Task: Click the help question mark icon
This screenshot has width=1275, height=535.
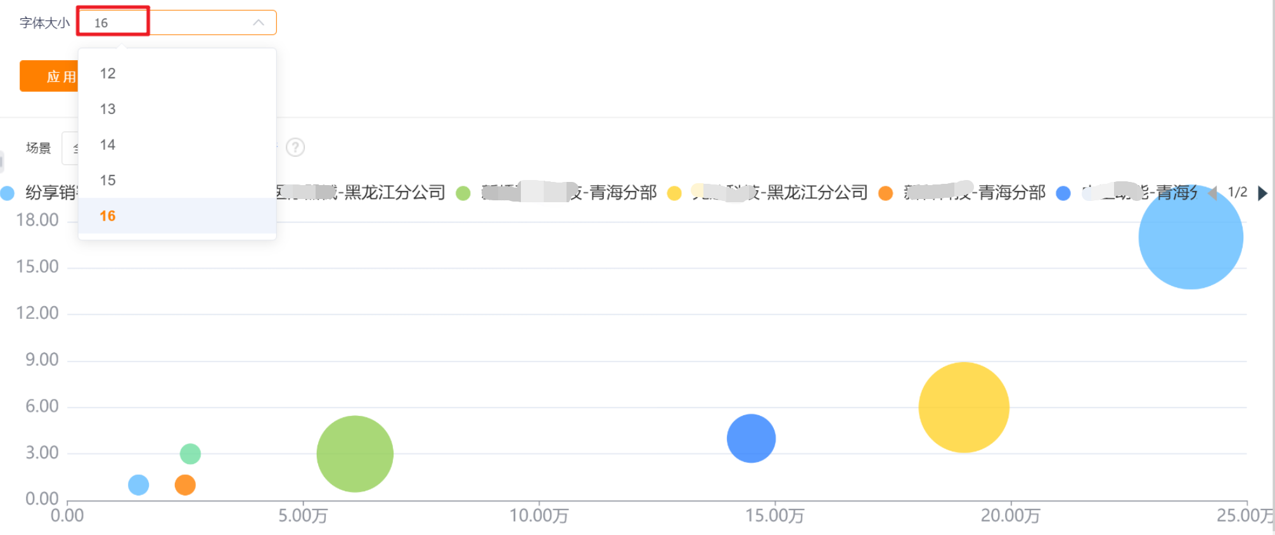Action: (x=295, y=148)
